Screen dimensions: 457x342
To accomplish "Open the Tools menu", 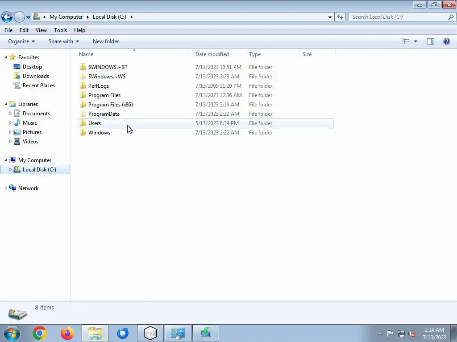I will [x=60, y=30].
